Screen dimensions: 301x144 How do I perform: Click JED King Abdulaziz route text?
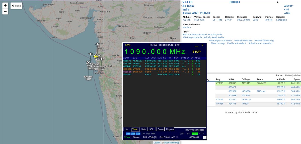(x=203, y=37)
